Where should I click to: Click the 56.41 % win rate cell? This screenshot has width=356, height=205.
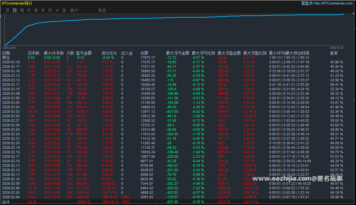[337, 85]
